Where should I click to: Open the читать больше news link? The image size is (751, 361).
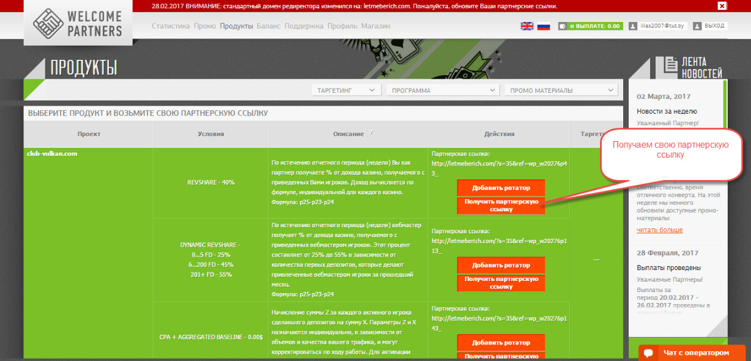[659, 230]
